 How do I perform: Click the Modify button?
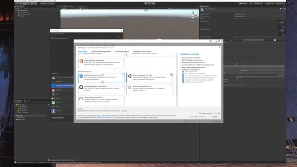coord(215,117)
